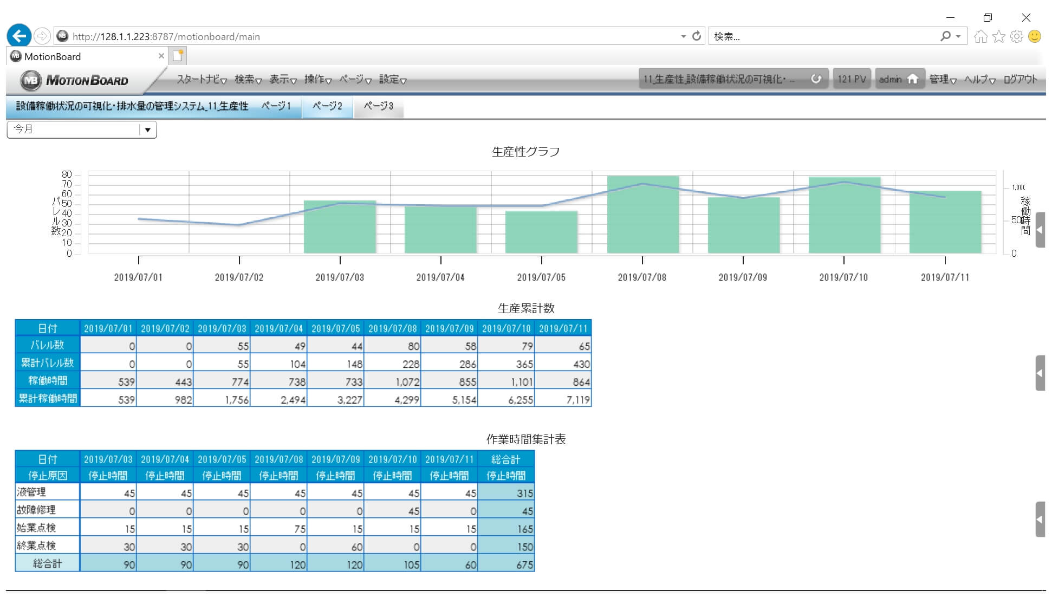
Task: Open the browser favorites star icon
Action: [x=999, y=36]
